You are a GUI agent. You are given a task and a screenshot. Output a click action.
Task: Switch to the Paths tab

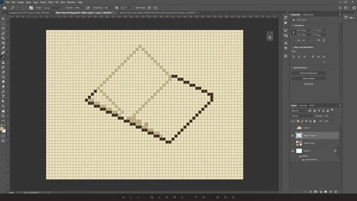click(x=312, y=106)
